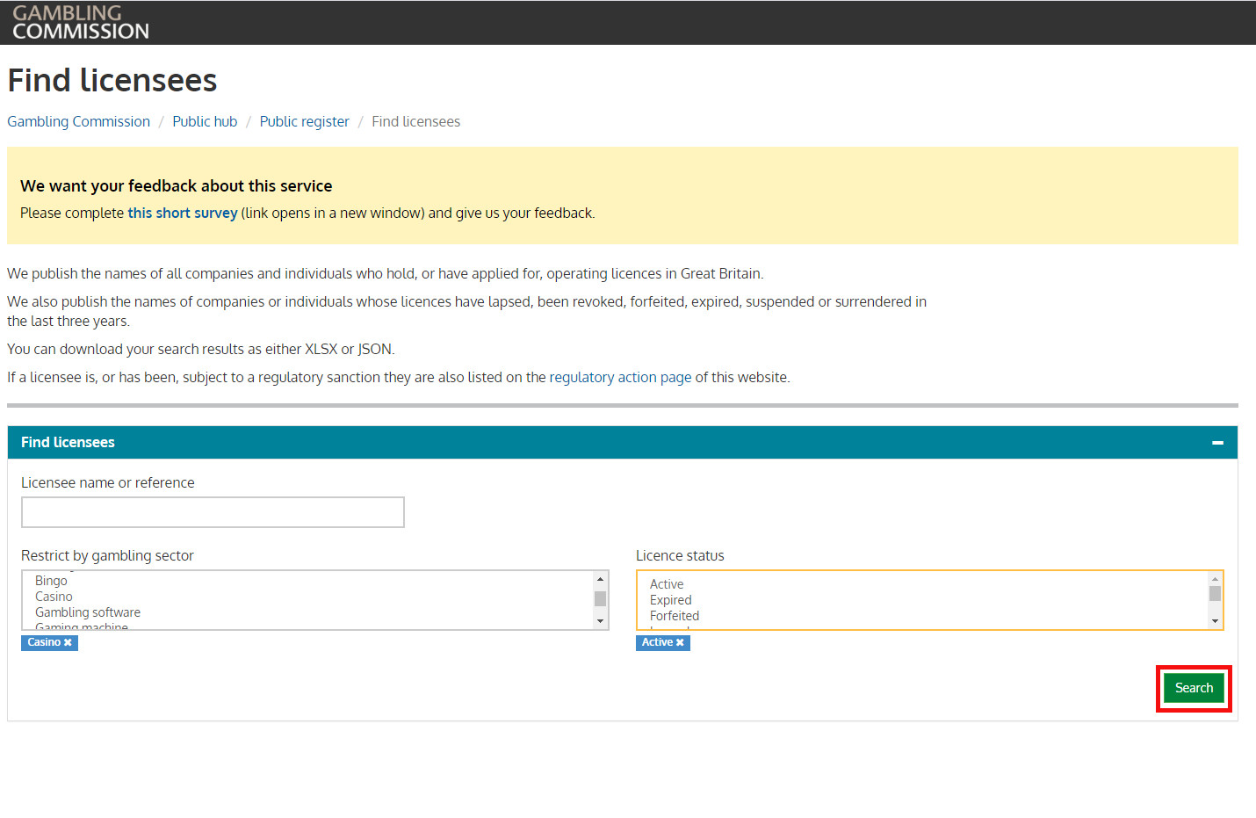Click the Gambling Commission logo in header
The image size is (1256, 818).
(x=80, y=23)
